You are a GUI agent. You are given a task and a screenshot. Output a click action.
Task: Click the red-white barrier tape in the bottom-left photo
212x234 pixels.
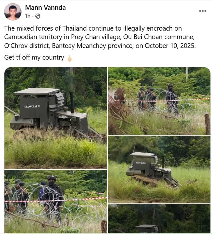(x=56, y=200)
